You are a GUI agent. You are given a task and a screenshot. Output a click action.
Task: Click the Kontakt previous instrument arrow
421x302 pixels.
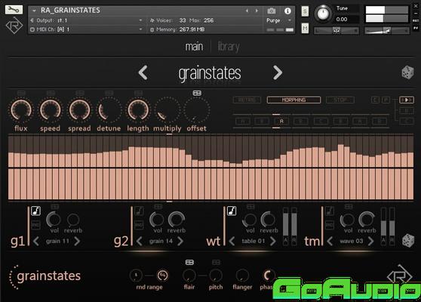click(x=247, y=11)
